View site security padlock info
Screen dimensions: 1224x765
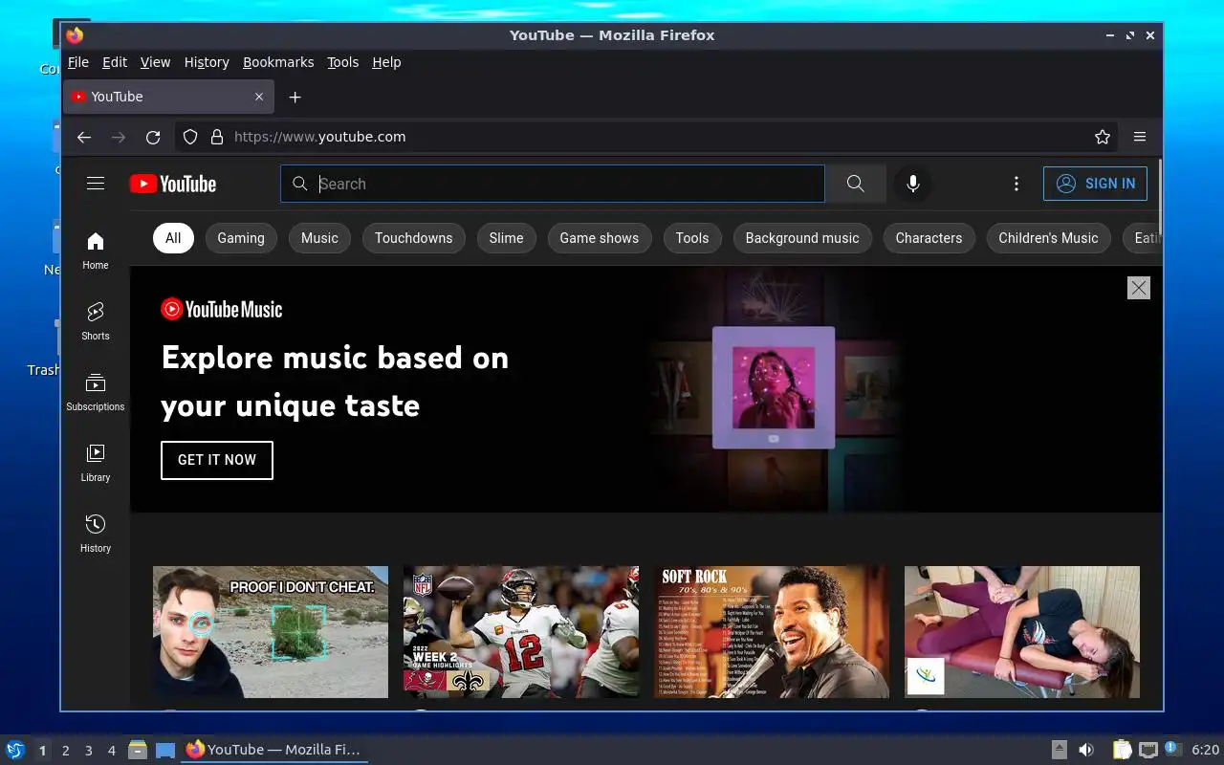click(217, 137)
